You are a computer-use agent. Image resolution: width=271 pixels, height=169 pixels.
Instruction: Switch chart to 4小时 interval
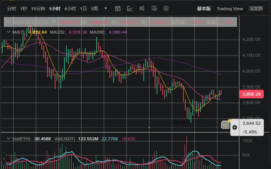point(70,9)
